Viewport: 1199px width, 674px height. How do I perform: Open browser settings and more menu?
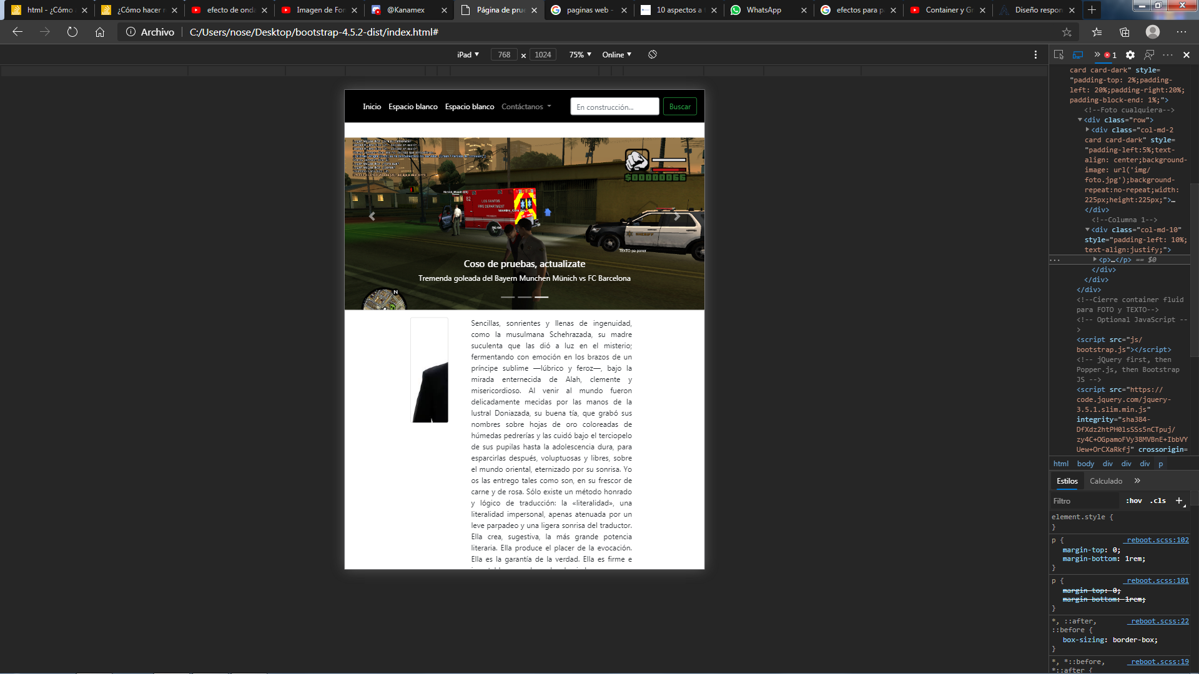(x=1182, y=32)
